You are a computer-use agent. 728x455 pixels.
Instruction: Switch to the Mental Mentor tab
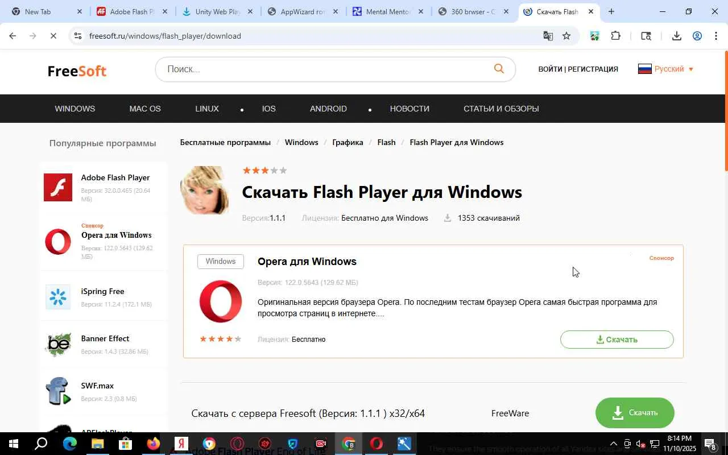click(x=388, y=11)
